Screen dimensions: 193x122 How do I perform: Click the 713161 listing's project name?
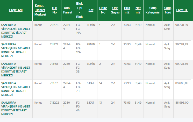16,69
